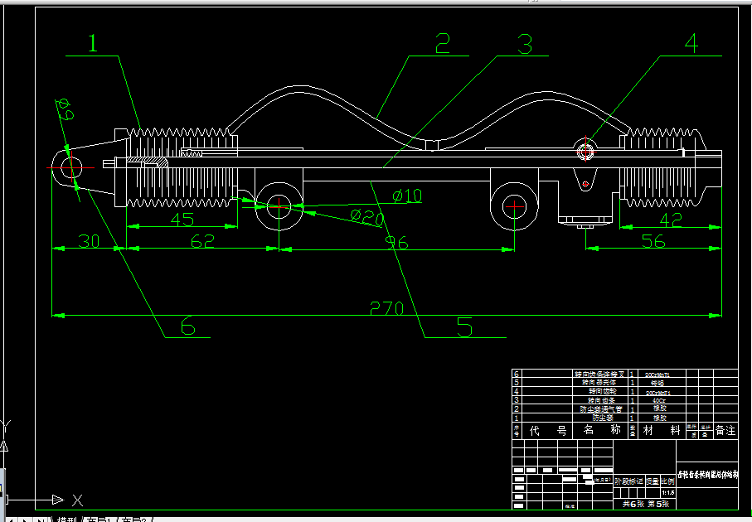752x522 pixels.
Task: Click the 铸铝 material cell
Action: [x=657, y=383]
